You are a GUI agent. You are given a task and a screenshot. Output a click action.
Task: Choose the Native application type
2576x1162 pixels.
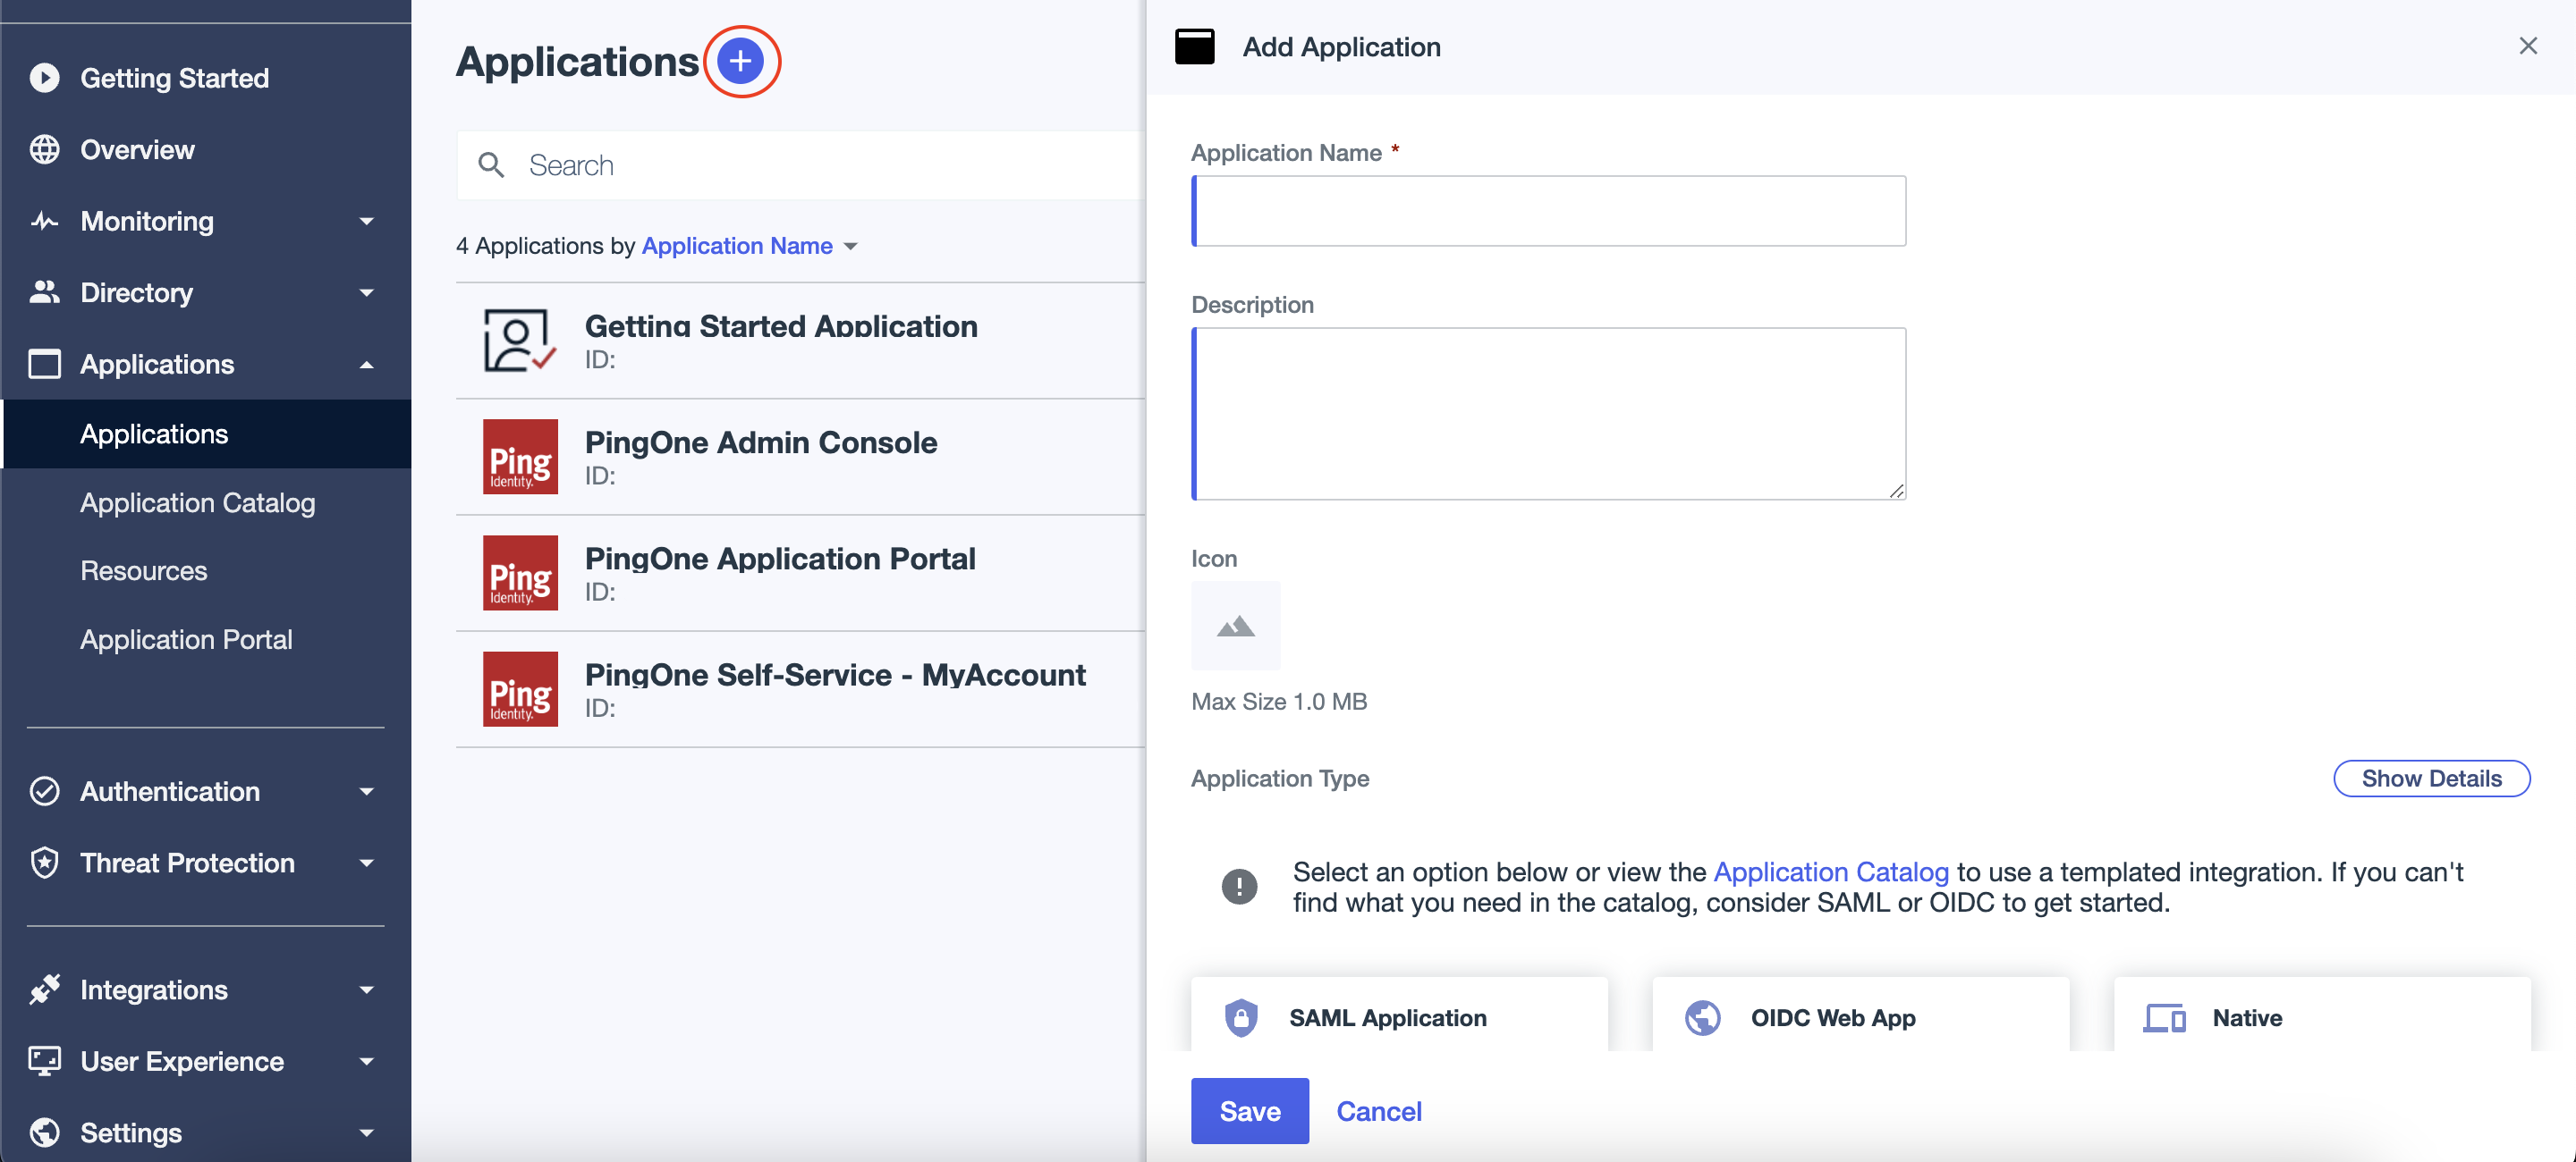[x=2246, y=1017]
